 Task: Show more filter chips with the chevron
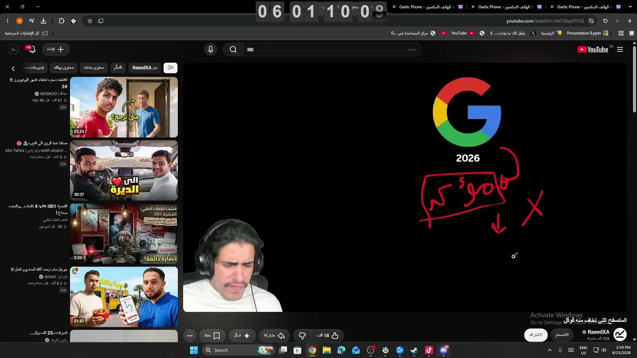pyautogui.click(x=13, y=68)
